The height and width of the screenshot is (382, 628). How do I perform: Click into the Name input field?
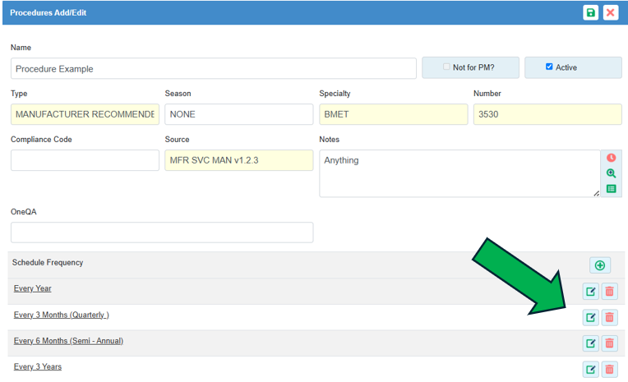213,68
